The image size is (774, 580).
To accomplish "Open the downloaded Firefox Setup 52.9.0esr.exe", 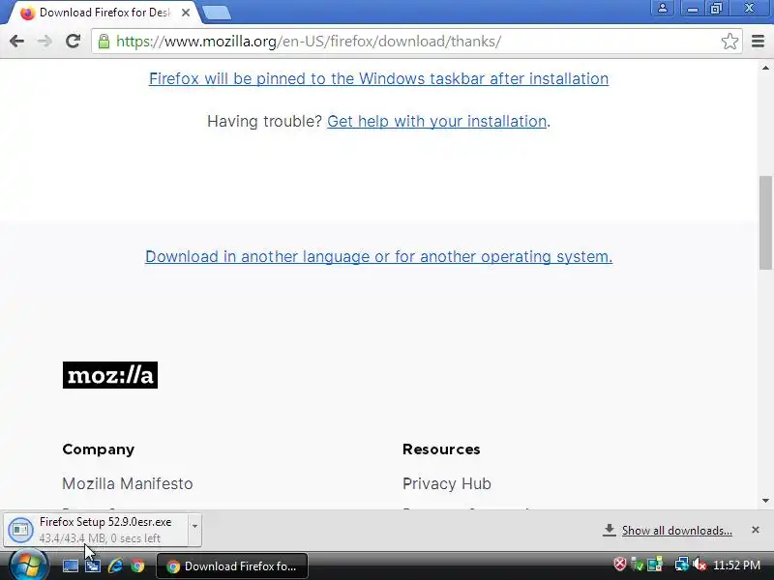I will coord(96,530).
